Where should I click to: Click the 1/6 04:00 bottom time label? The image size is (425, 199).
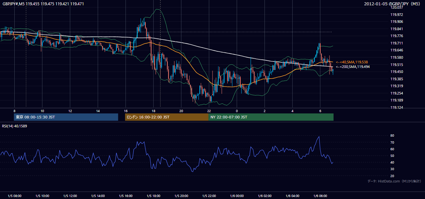292,196
